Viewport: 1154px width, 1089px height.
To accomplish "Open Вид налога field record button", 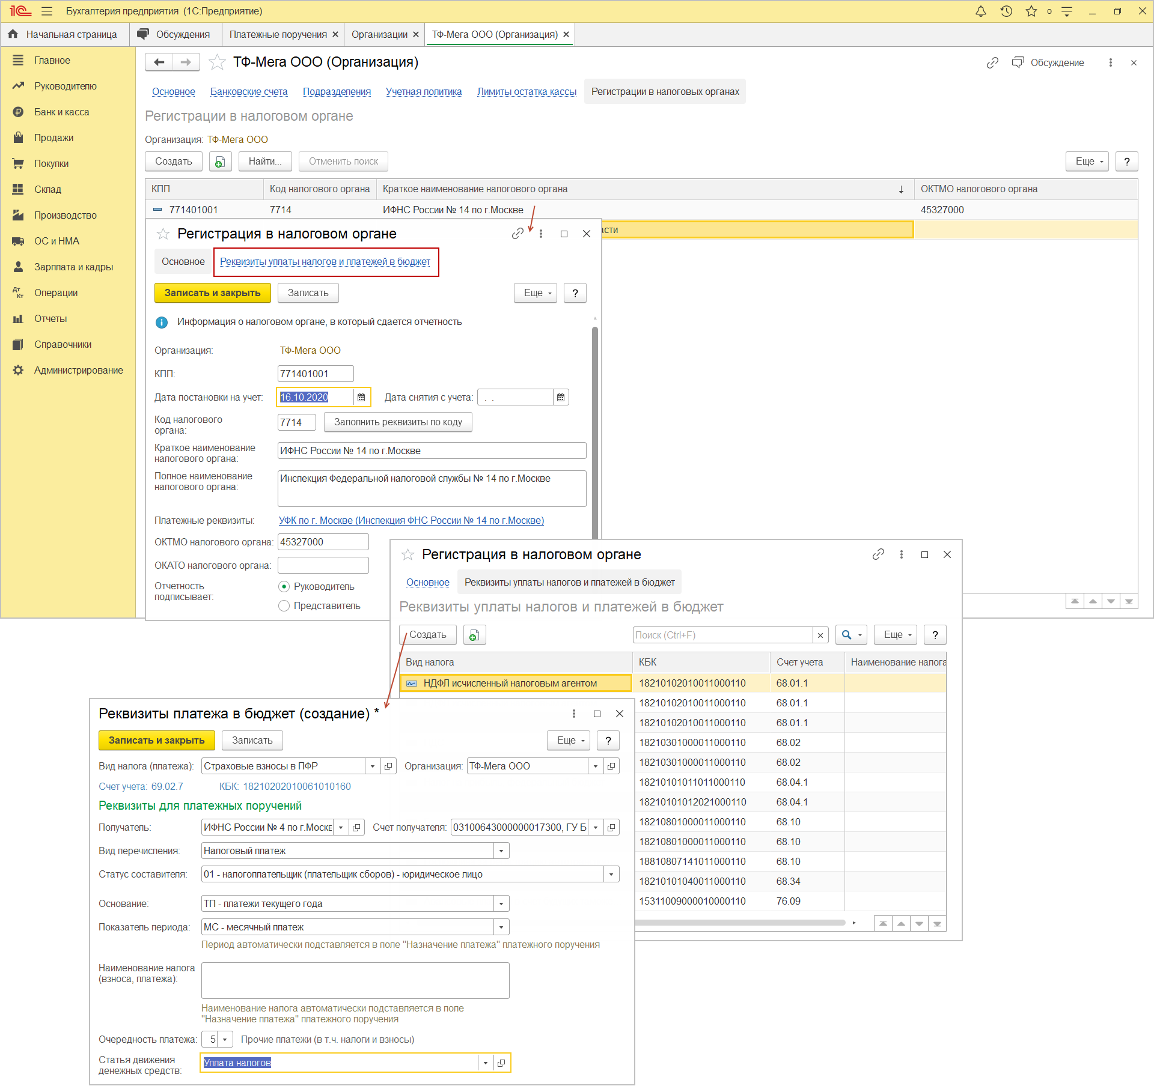I will click(x=388, y=766).
